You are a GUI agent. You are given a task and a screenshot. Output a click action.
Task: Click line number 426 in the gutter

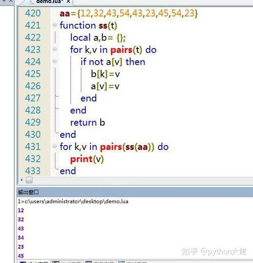(33, 86)
